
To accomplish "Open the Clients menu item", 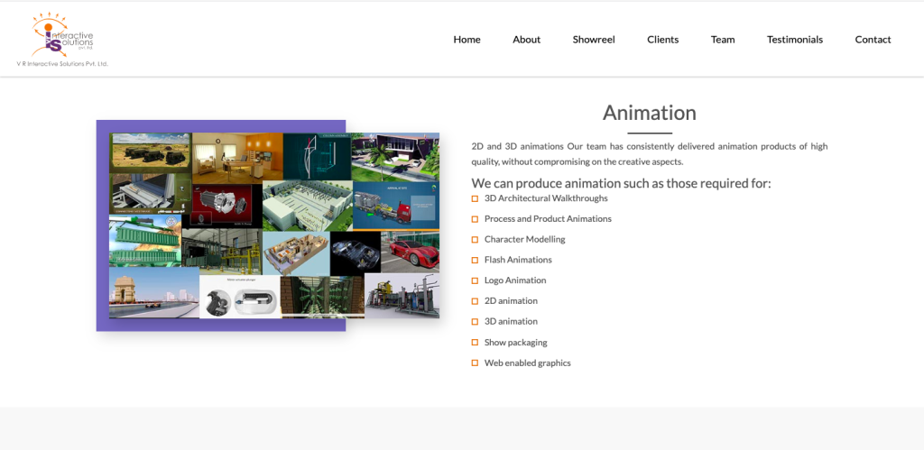I will click(662, 40).
